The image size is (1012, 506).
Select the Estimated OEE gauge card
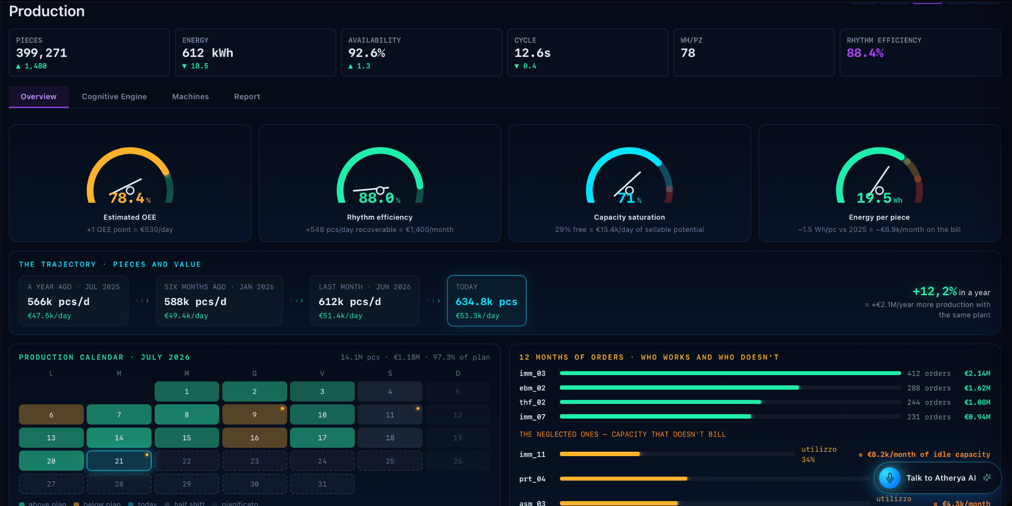[x=130, y=183]
